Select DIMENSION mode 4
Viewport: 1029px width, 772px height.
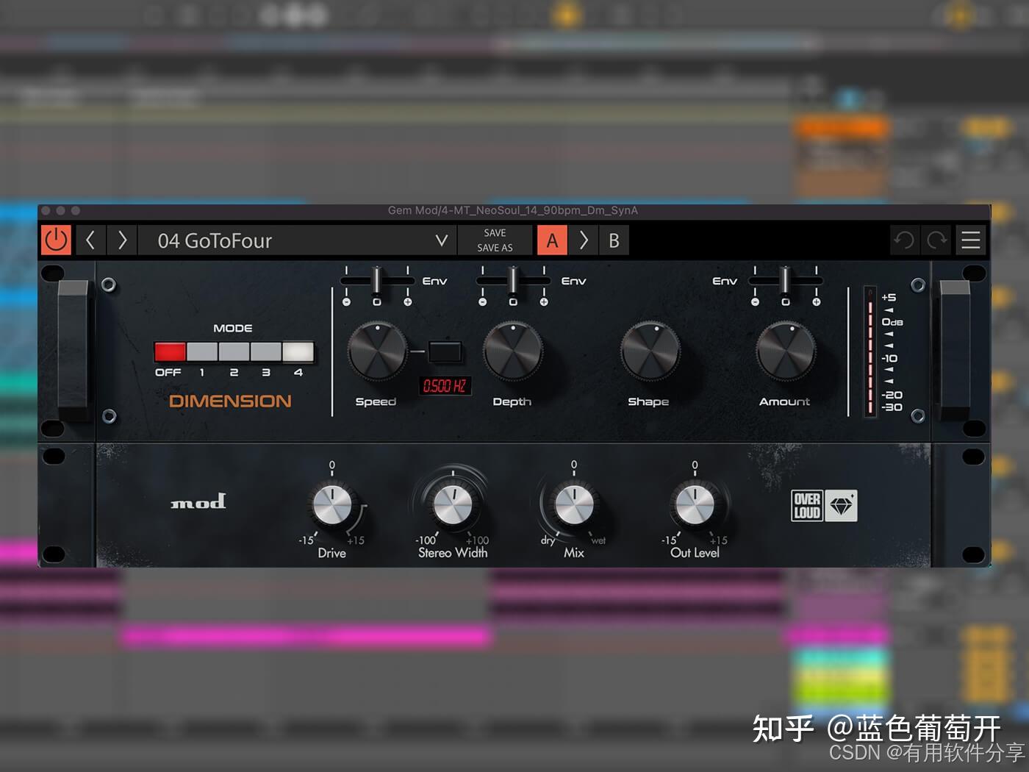pos(298,352)
